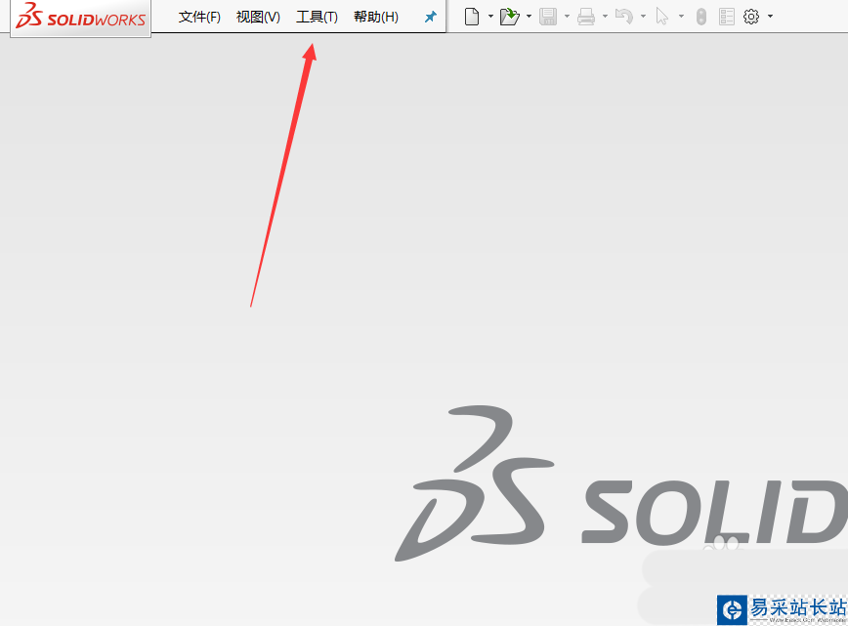Click the SolidWorks logo button
Screen dimensions: 848x626
[80, 17]
